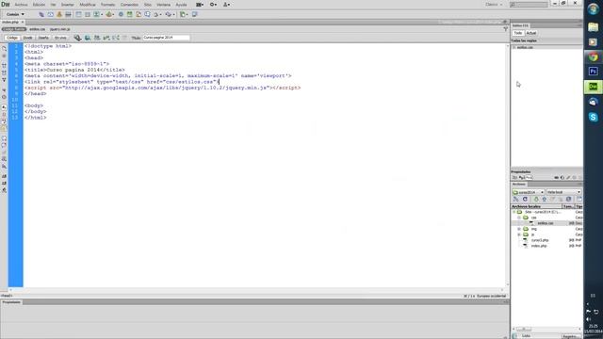Click connect to remote server icon
Viewport: 603px width, 339px height.
(515, 199)
